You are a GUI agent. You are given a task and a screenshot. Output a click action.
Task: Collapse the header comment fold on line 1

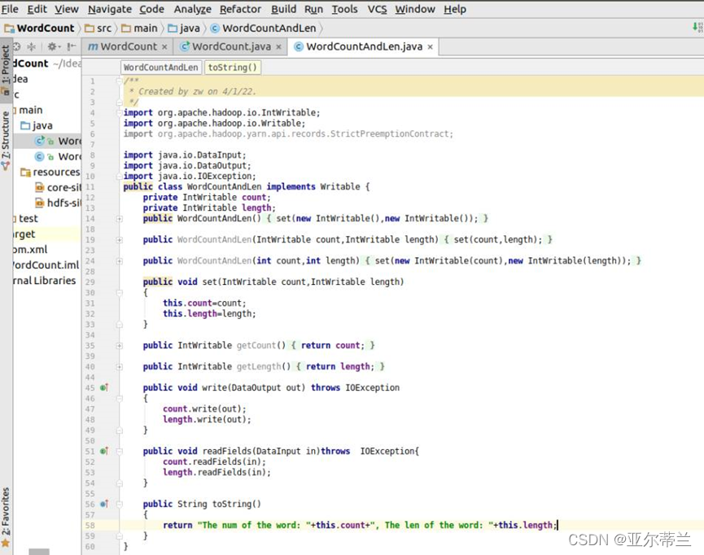120,81
